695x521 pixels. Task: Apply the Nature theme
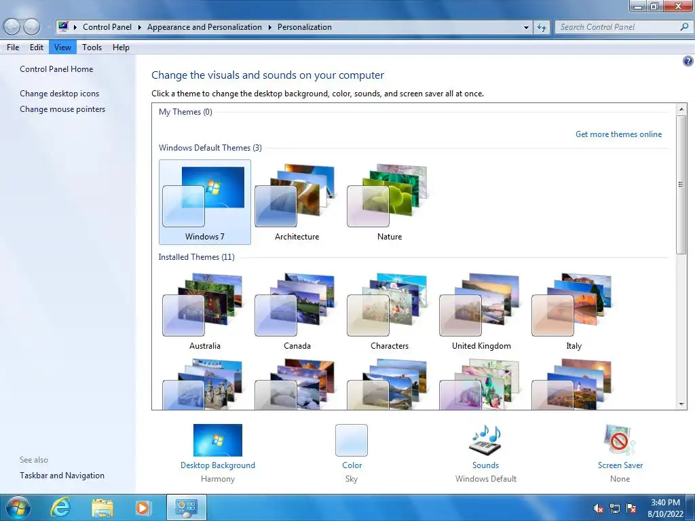[389, 202]
